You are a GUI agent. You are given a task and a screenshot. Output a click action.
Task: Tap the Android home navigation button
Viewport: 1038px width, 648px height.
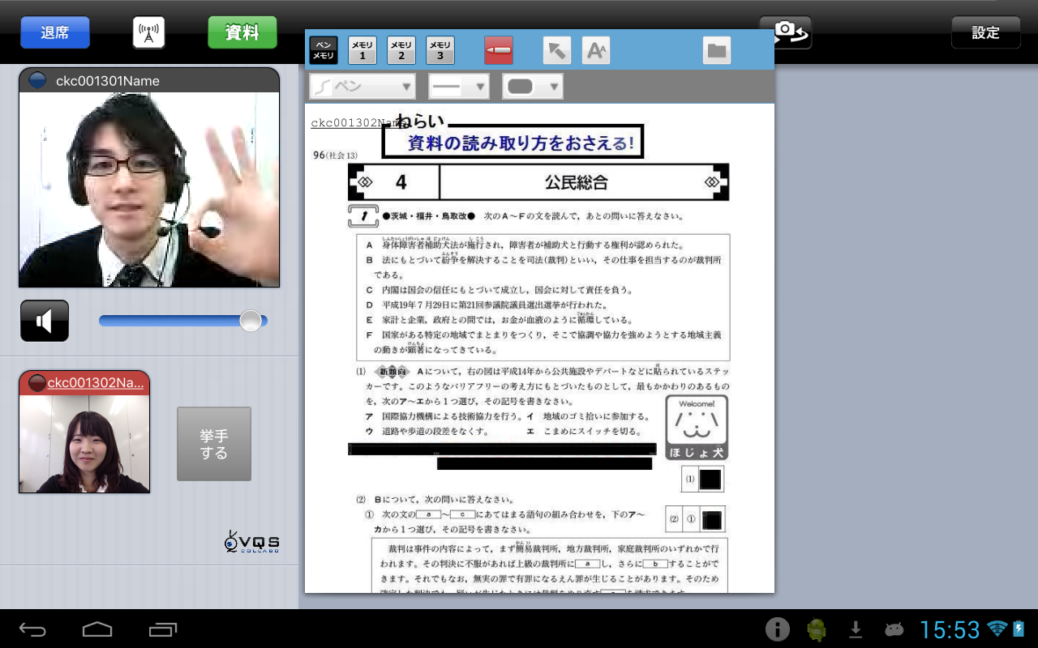[97, 629]
